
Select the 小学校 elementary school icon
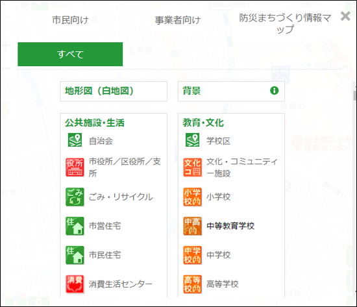tap(193, 197)
